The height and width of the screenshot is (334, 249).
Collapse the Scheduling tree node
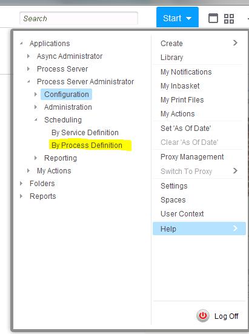36,119
